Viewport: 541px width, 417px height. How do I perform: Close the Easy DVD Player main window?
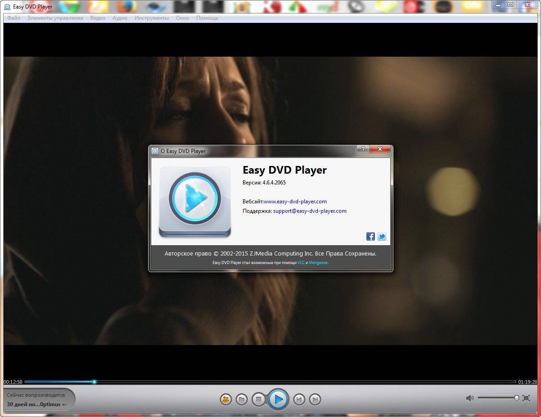click(527, 4)
